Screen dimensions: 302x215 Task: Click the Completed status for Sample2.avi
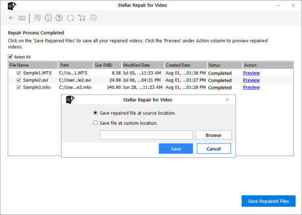click(220, 80)
